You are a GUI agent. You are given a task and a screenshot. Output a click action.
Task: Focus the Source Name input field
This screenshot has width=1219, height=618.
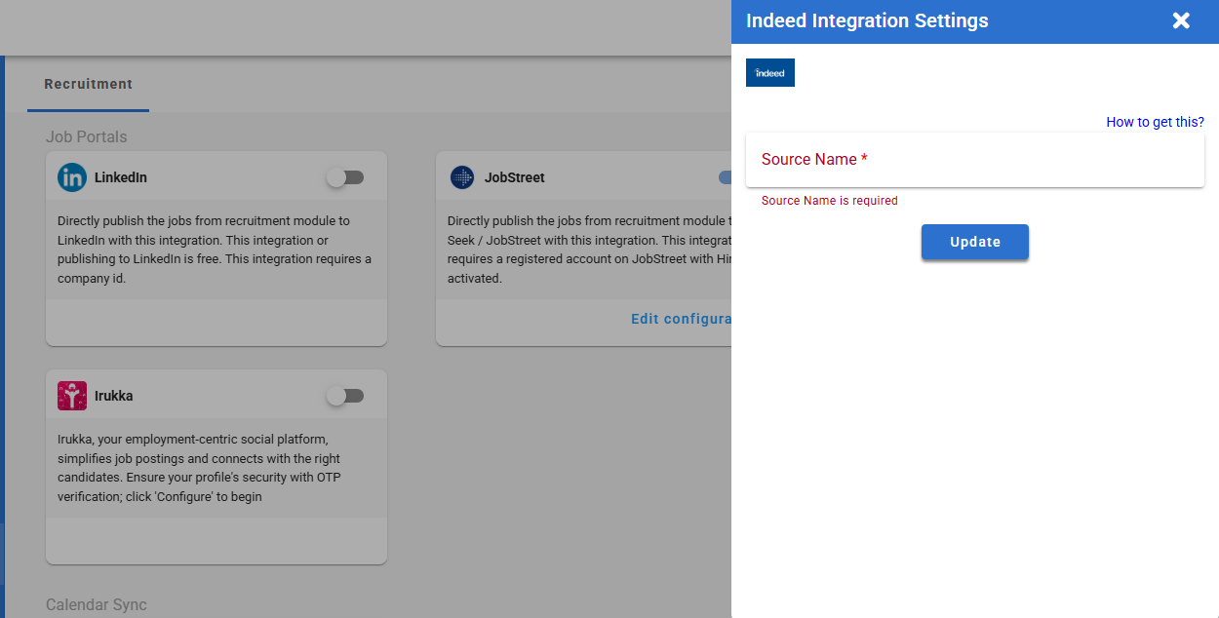pos(975,160)
